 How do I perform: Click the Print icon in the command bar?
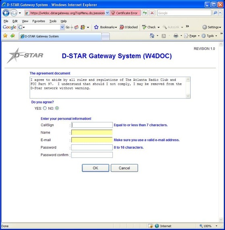[x=176, y=36]
